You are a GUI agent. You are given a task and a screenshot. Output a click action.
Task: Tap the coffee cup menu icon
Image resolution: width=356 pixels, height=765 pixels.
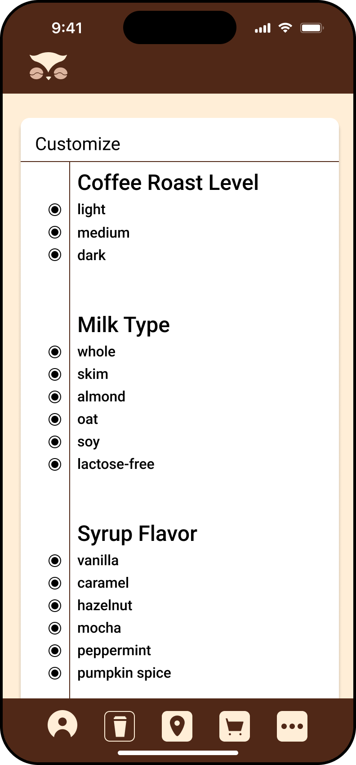point(120,726)
